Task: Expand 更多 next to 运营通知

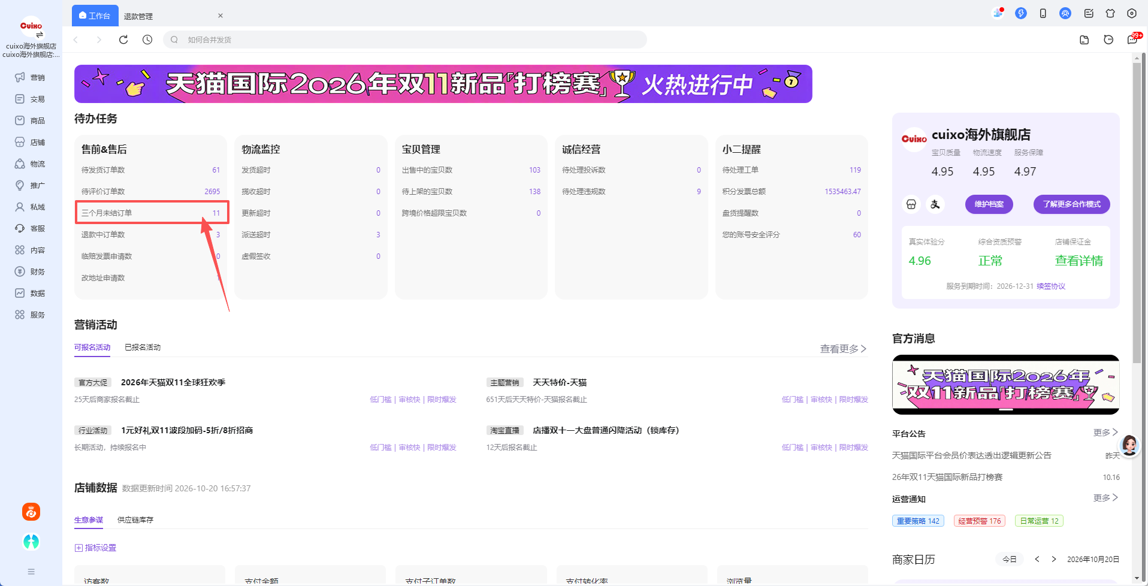Action: (x=1105, y=498)
